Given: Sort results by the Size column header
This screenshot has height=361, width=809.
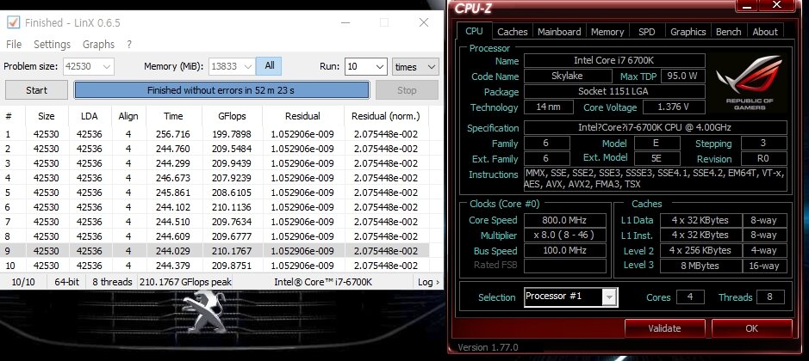Looking at the screenshot, I should [47, 116].
